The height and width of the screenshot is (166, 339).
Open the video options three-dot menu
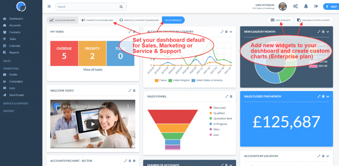[x=128, y=106]
